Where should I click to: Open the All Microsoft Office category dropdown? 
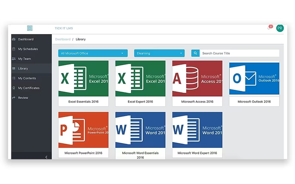point(93,53)
